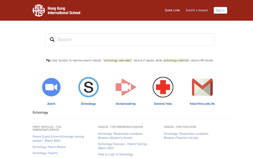Click the Schoology S circle icon
253x158 pixels.
click(89, 87)
